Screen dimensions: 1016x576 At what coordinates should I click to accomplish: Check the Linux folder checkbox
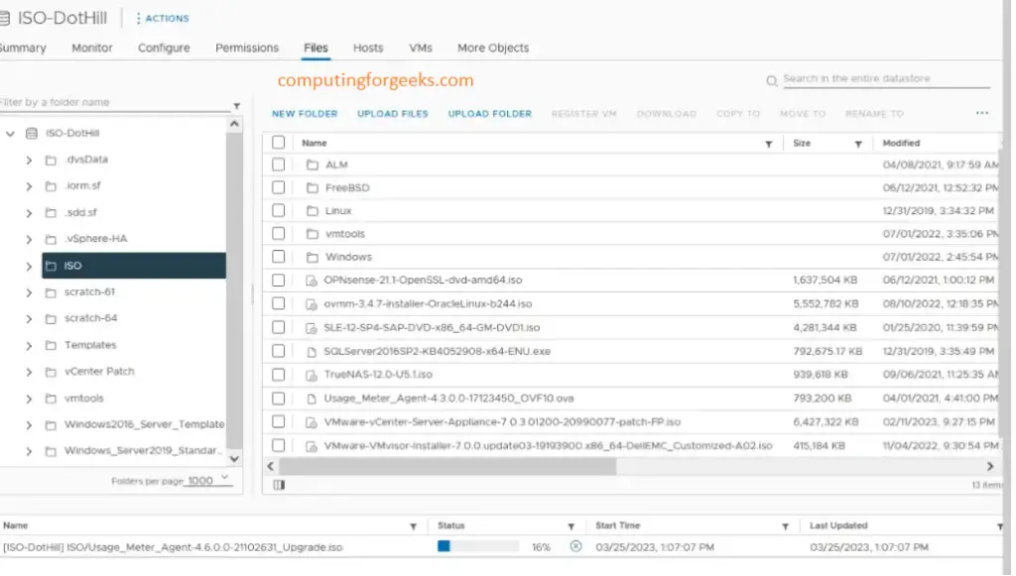click(x=278, y=210)
